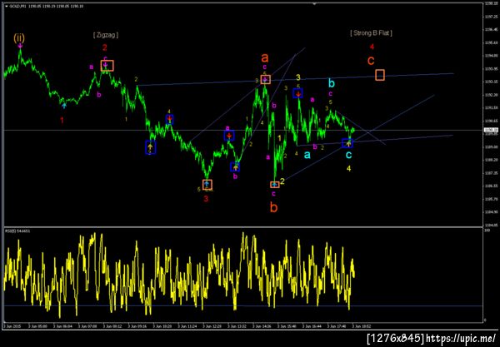This screenshot has width=500, height=347.
Task: Click the yellow RSI indicator line
Action: pos(178,274)
